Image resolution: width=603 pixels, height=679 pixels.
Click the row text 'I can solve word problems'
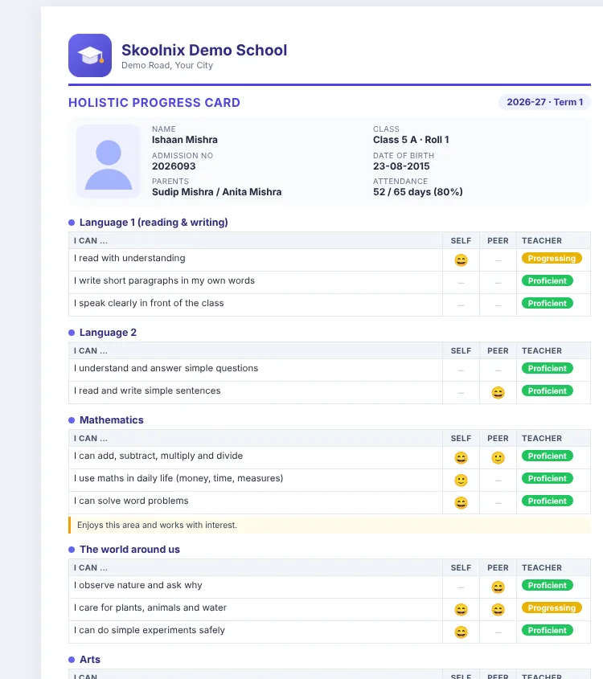(x=131, y=501)
